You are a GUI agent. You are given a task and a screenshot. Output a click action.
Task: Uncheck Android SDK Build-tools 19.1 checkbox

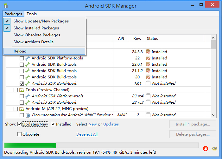click(22, 83)
